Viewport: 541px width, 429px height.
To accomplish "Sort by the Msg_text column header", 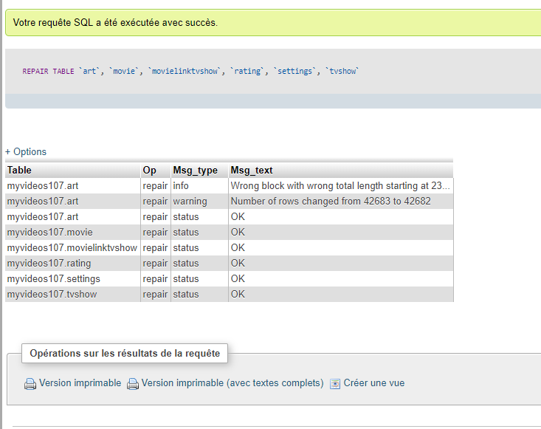I will pyautogui.click(x=252, y=170).
